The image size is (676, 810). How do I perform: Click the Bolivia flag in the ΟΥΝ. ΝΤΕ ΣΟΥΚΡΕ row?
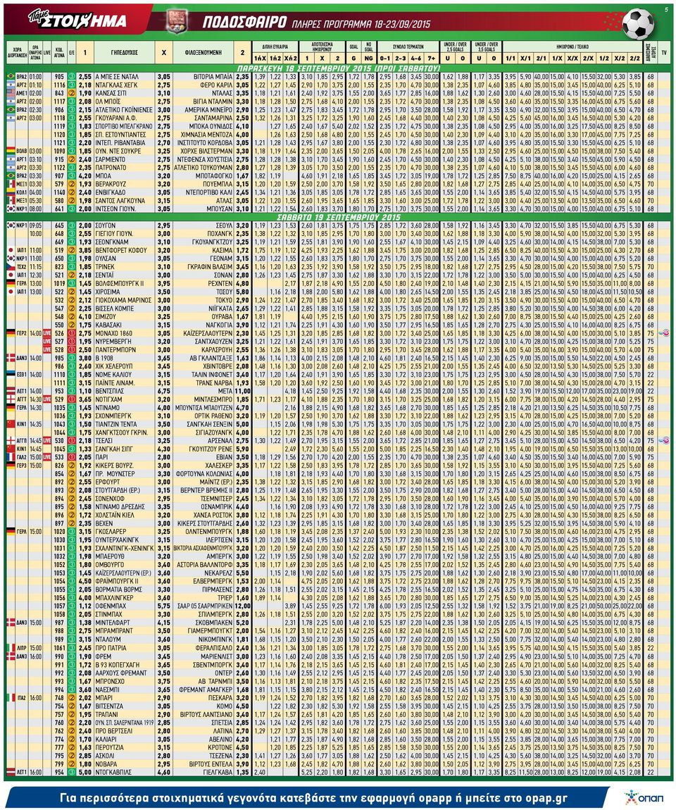tap(11, 151)
